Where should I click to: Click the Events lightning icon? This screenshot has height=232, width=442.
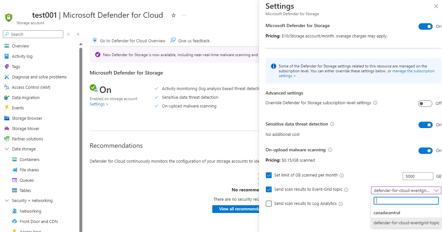pyautogui.click(x=7, y=108)
